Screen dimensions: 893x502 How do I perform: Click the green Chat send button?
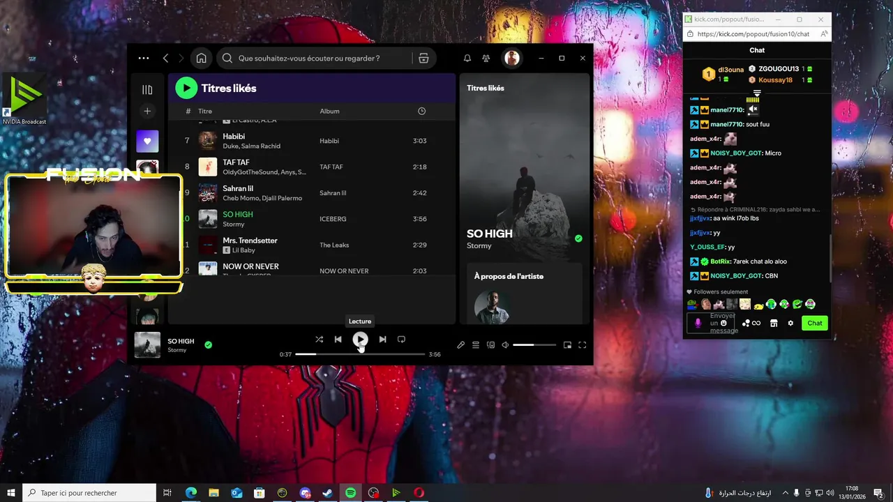click(815, 323)
